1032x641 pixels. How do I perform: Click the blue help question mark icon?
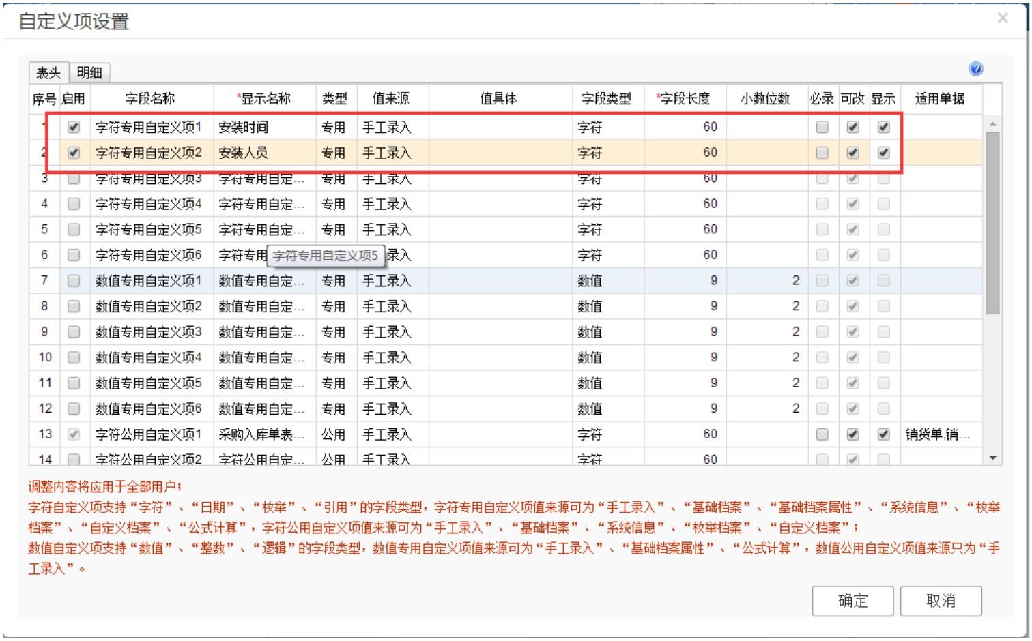click(x=975, y=69)
